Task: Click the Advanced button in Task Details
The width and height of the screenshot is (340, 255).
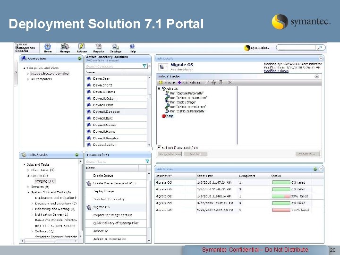Action: (307, 154)
